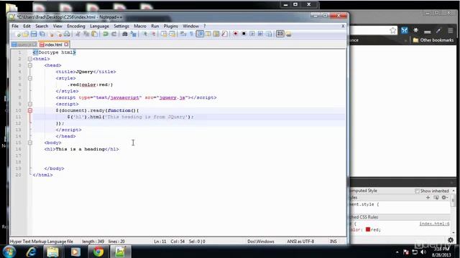The height and width of the screenshot is (258, 460).
Task: Collapse the red fold marker on line 10
Action: [30, 110]
